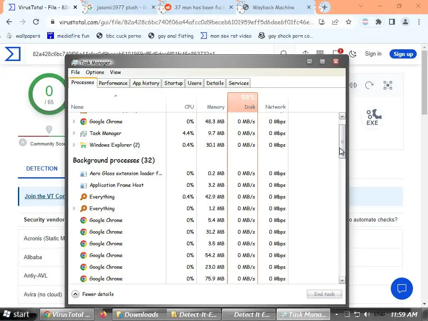
Task: Open the mediafire fun bookmark
Action: tap(68, 36)
